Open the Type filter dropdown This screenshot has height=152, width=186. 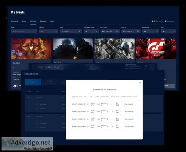(x=168, y=31)
